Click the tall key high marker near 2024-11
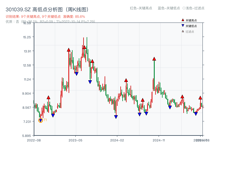This screenshot has width=225, height=169. (x=154, y=59)
